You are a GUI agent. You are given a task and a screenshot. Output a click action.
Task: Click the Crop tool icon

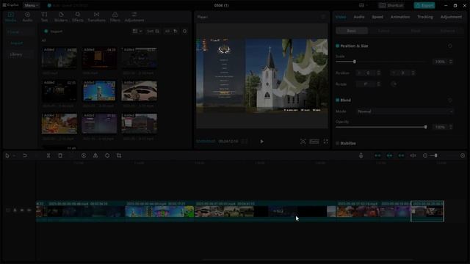click(x=119, y=155)
